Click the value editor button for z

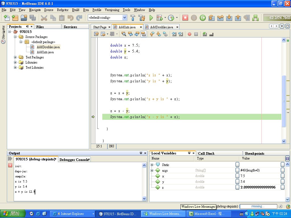tap(282, 187)
